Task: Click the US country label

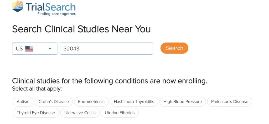Action: click(19, 49)
